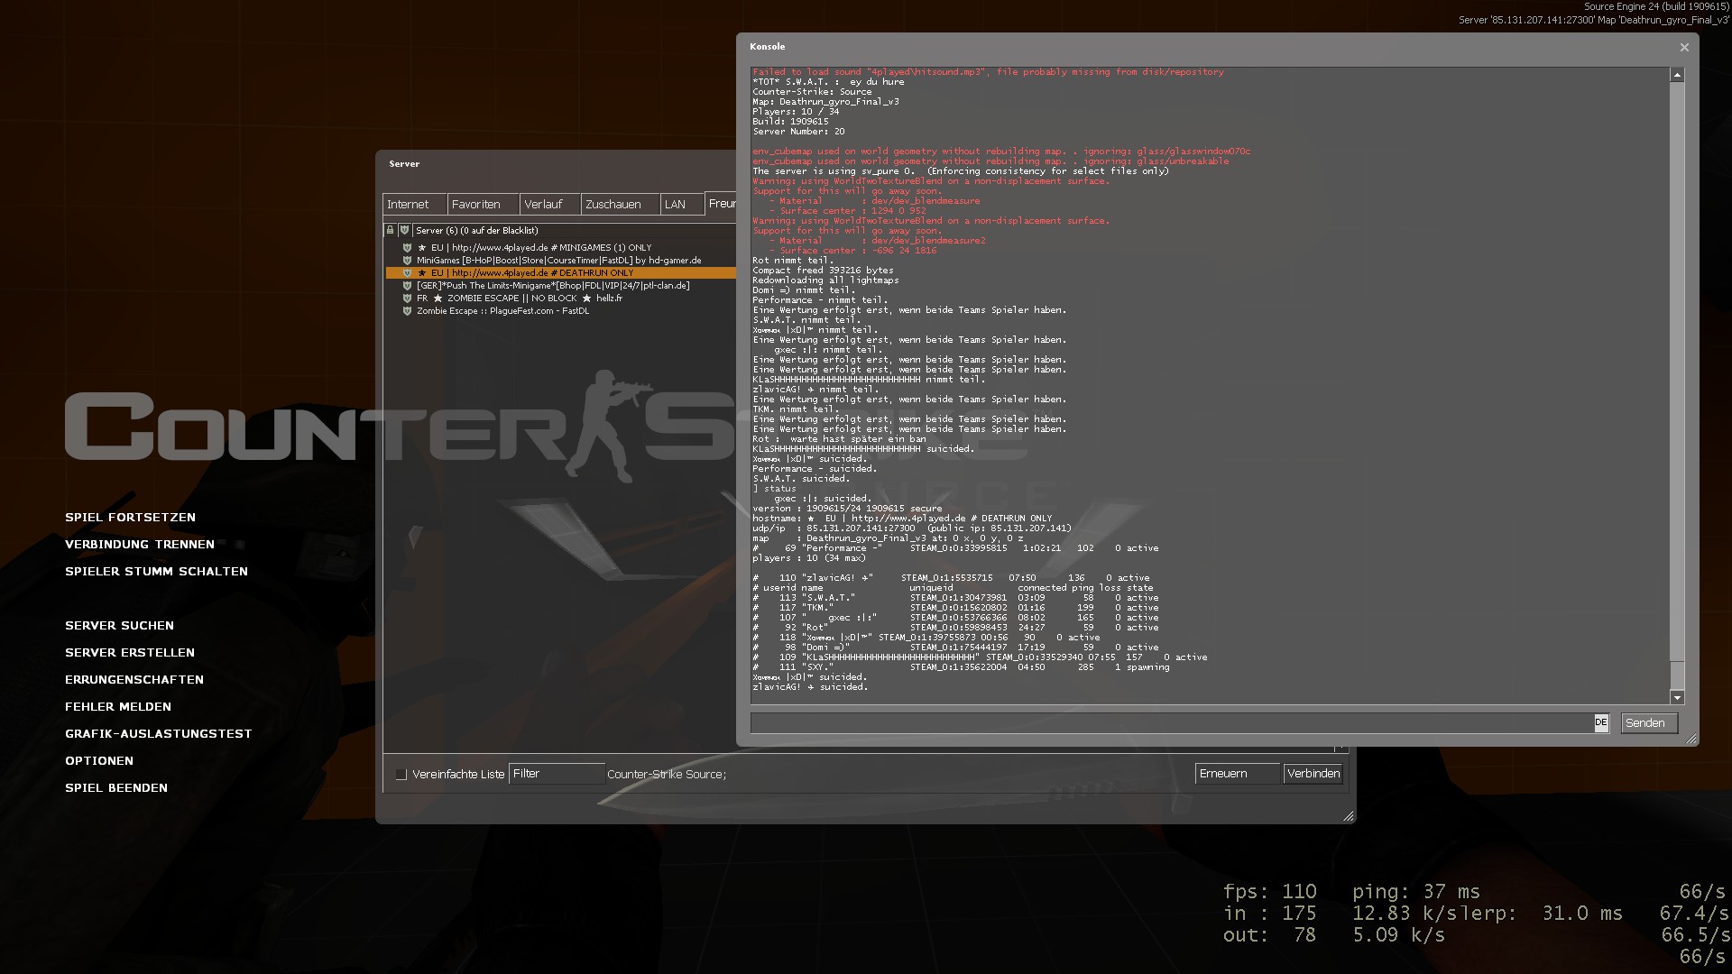Click console scrollbar up arrow
Screen dimensions: 1732x974
tap(1677, 76)
